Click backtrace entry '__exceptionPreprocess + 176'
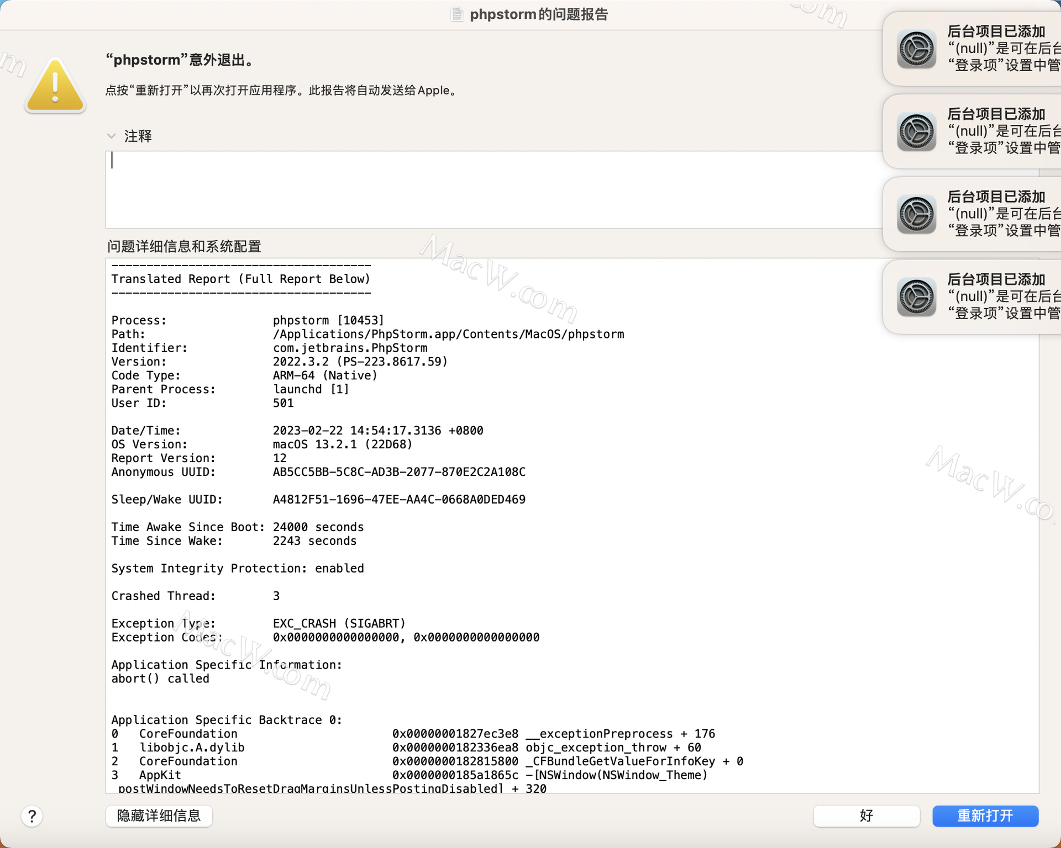 [621, 735]
